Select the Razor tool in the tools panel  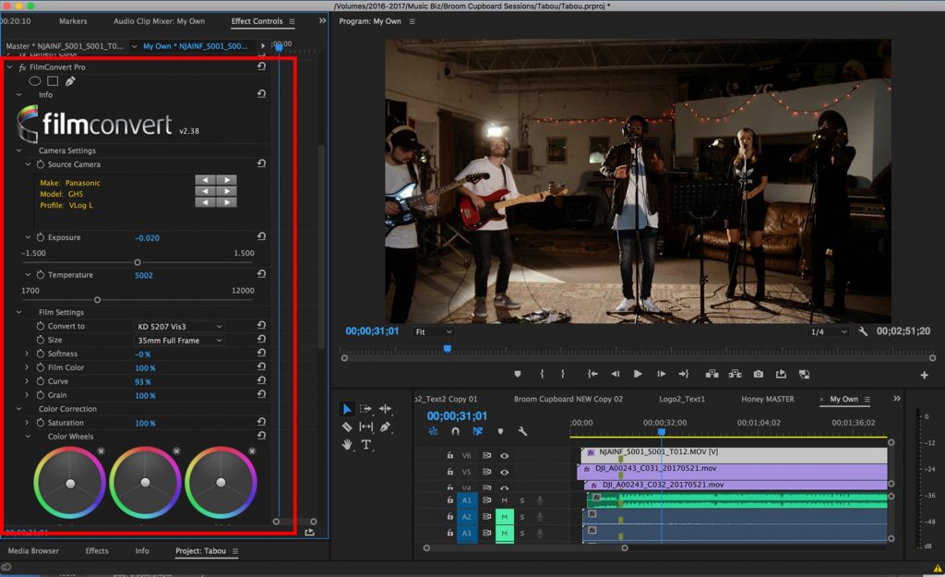pos(347,427)
